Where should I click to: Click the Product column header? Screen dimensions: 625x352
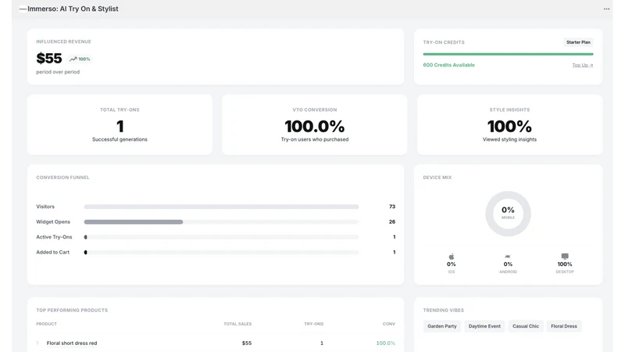click(x=46, y=324)
